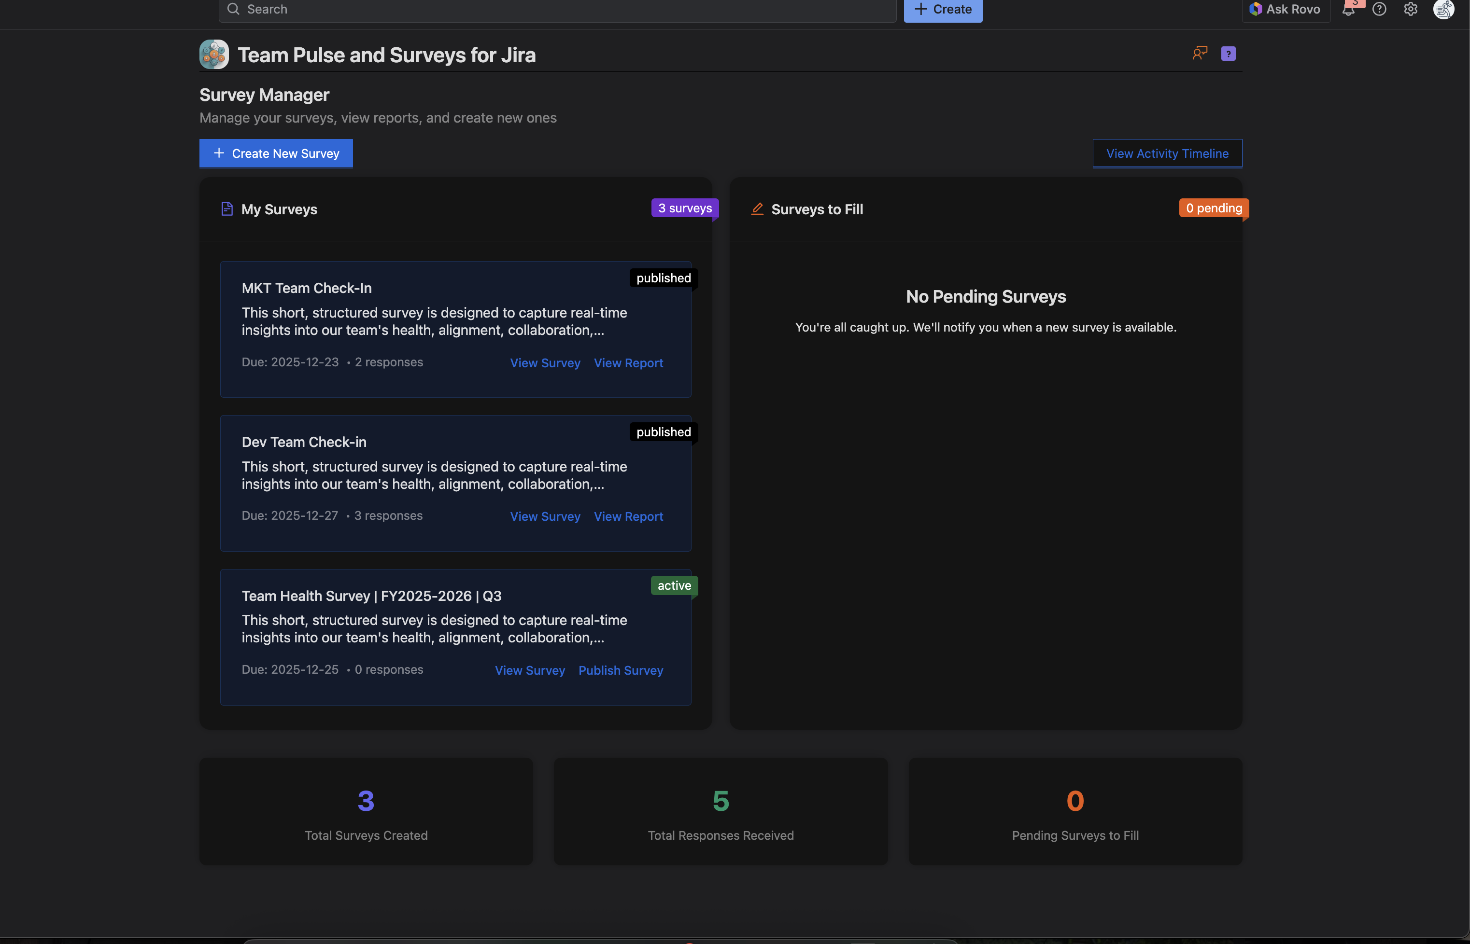Open View Report for Dev Team Check-in

pos(628,517)
